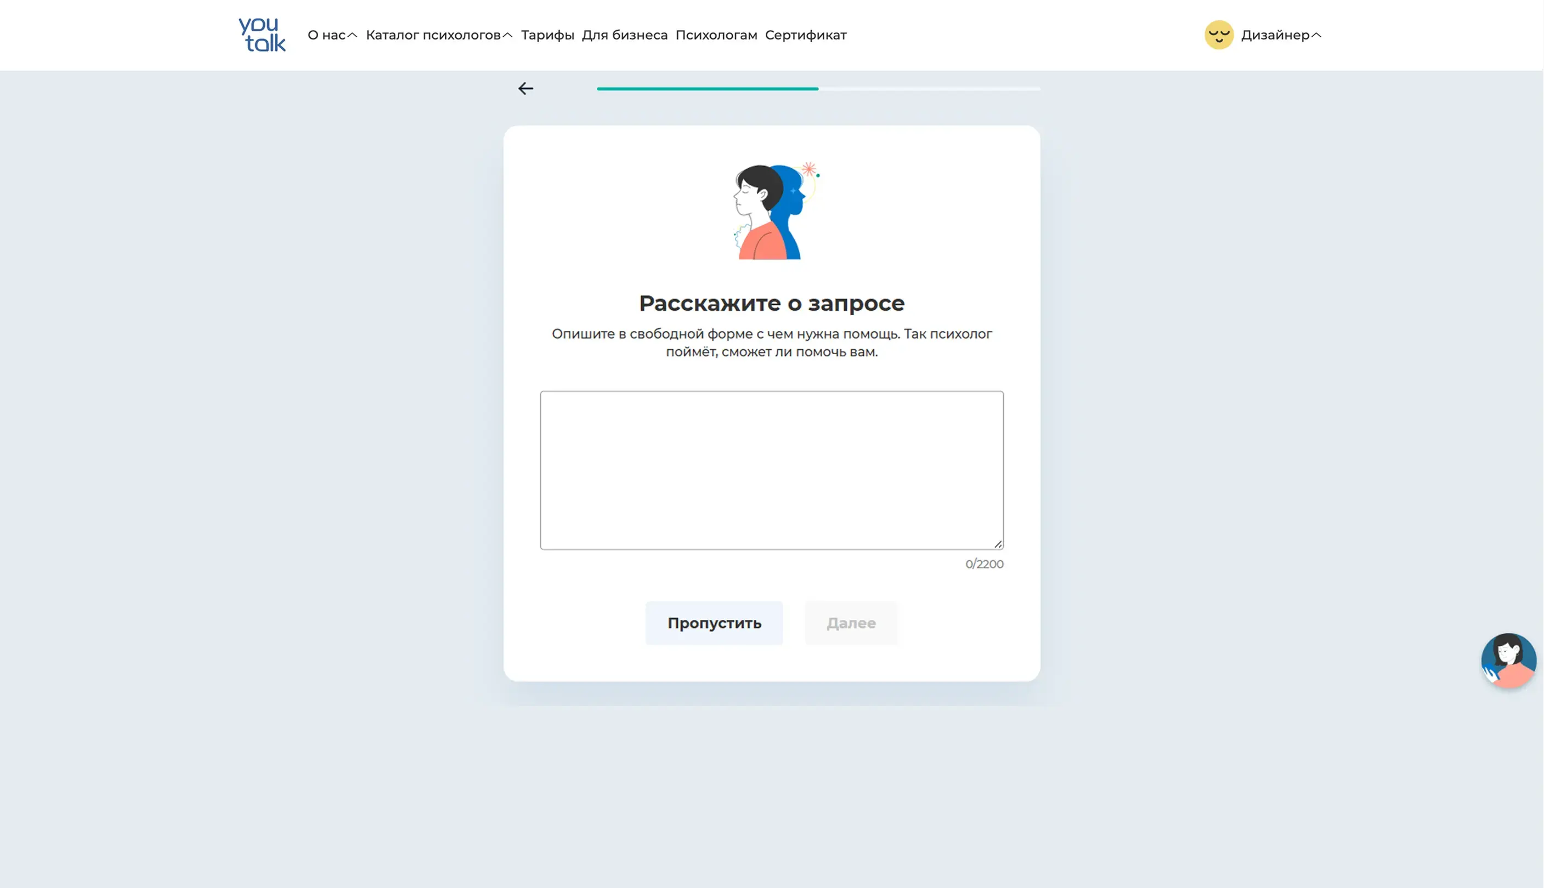Click the green progress bar
Viewport: 1544px width, 888px height.
click(x=708, y=89)
